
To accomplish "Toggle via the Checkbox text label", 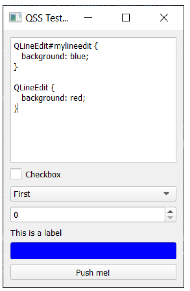I will coord(43,175).
